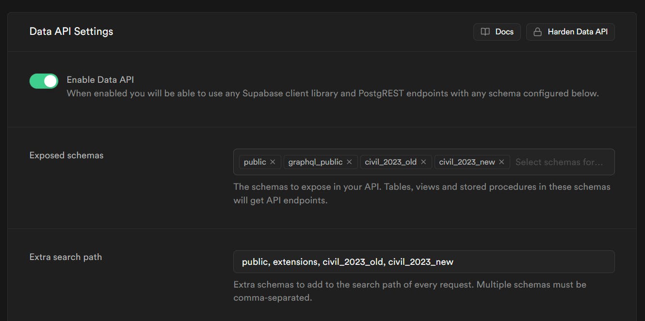Click the lock icon for hardening
This screenshot has width=645, height=321.
coord(537,32)
